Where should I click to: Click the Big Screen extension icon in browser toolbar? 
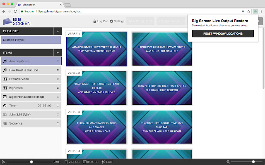(255, 12)
